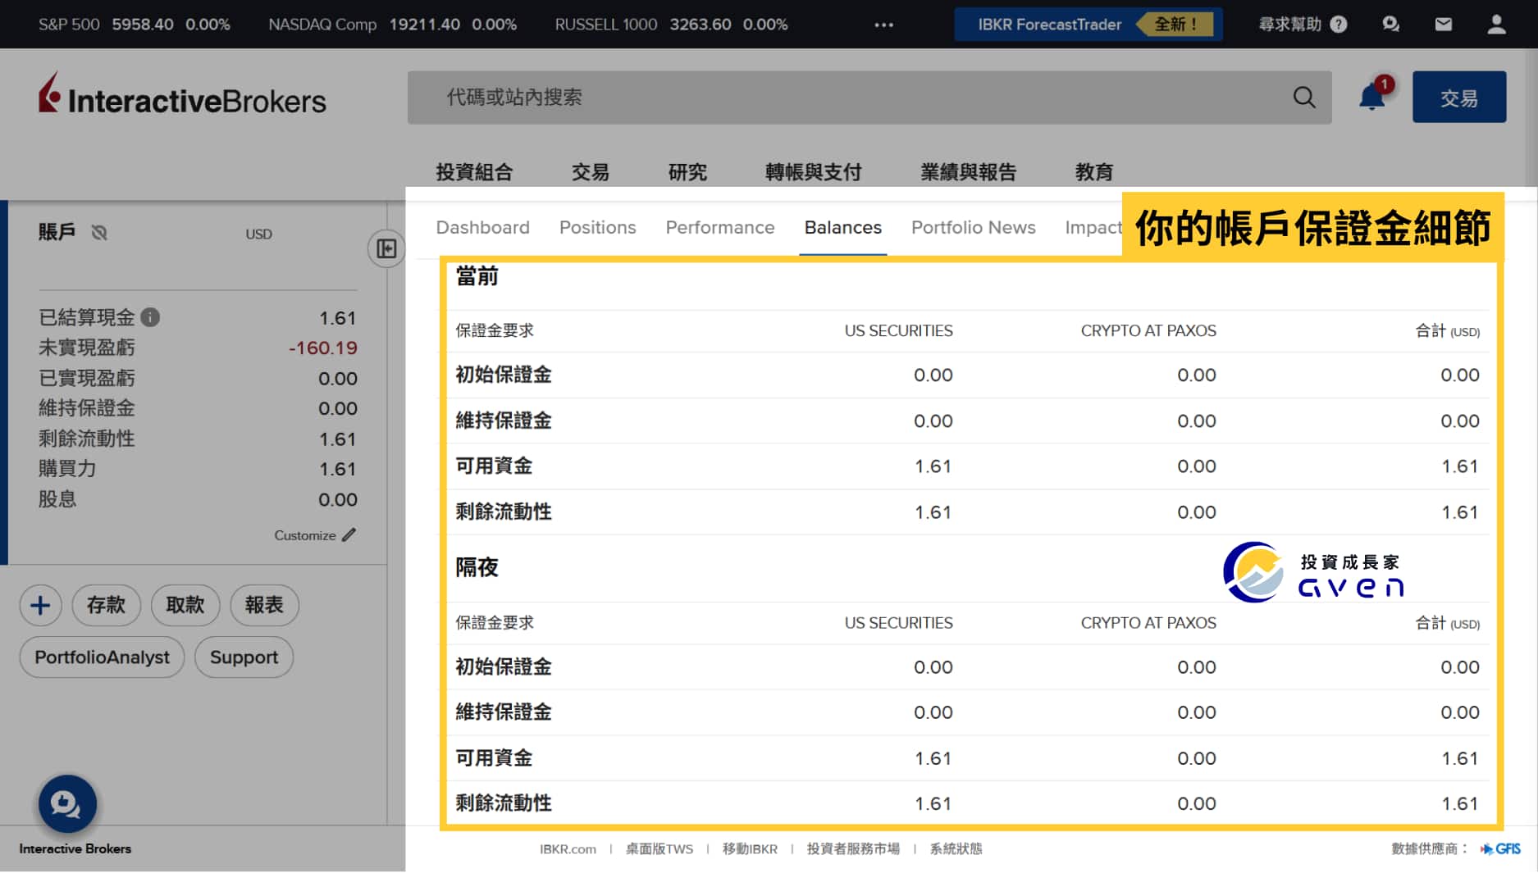
Task: Open the 業績與報告 menu
Action: (968, 171)
